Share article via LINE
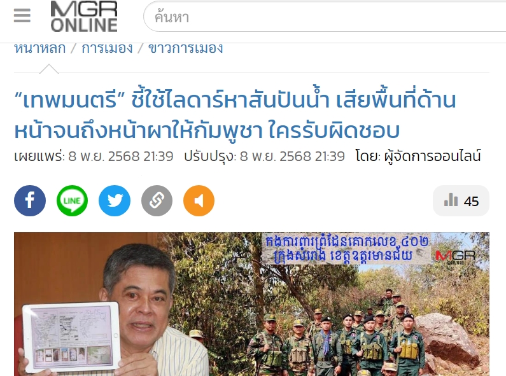This screenshot has height=376, width=506. [72, 200]
